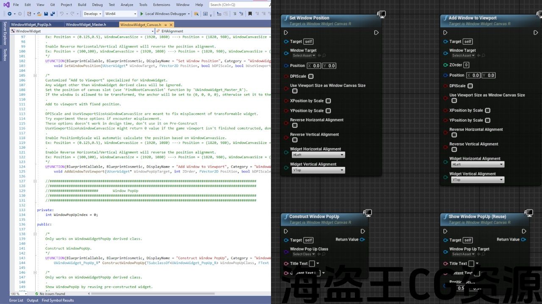Screen dimensions: 542x304
Task: Start Local Windows Debugger play icon
Action: pos(141,14)
